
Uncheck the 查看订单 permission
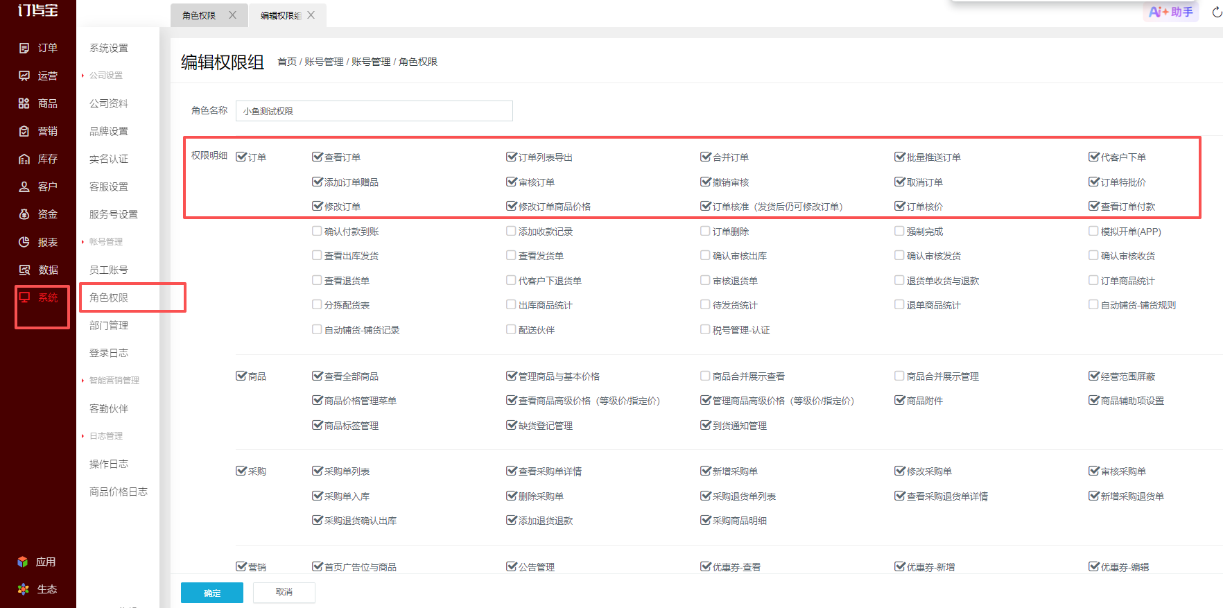(x=317, y=157)
